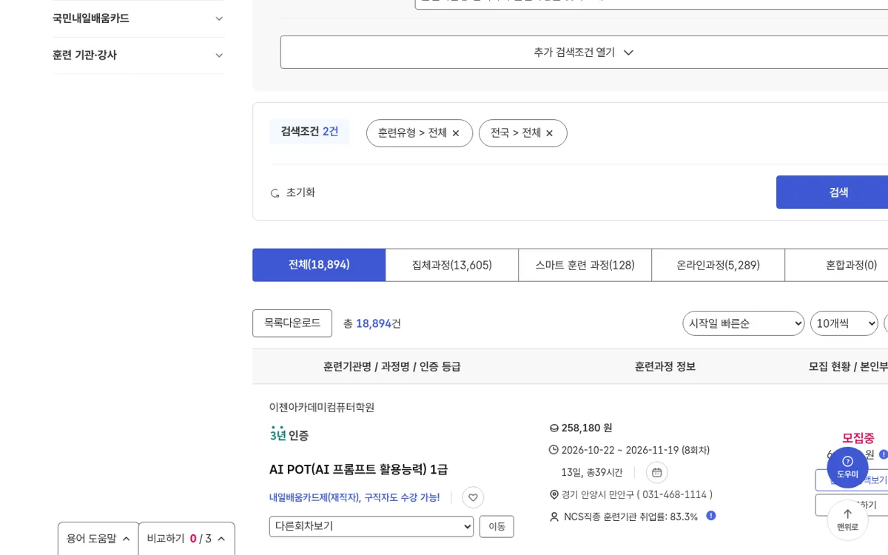Expand the 비교하기 0 / 3 panel
The height and width of the screenshot is (555, 888).
point(186,539)
